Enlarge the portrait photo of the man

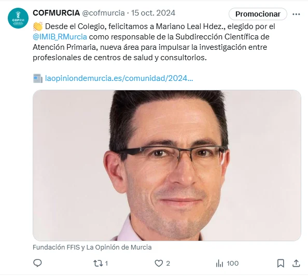[x=167, y=165]
